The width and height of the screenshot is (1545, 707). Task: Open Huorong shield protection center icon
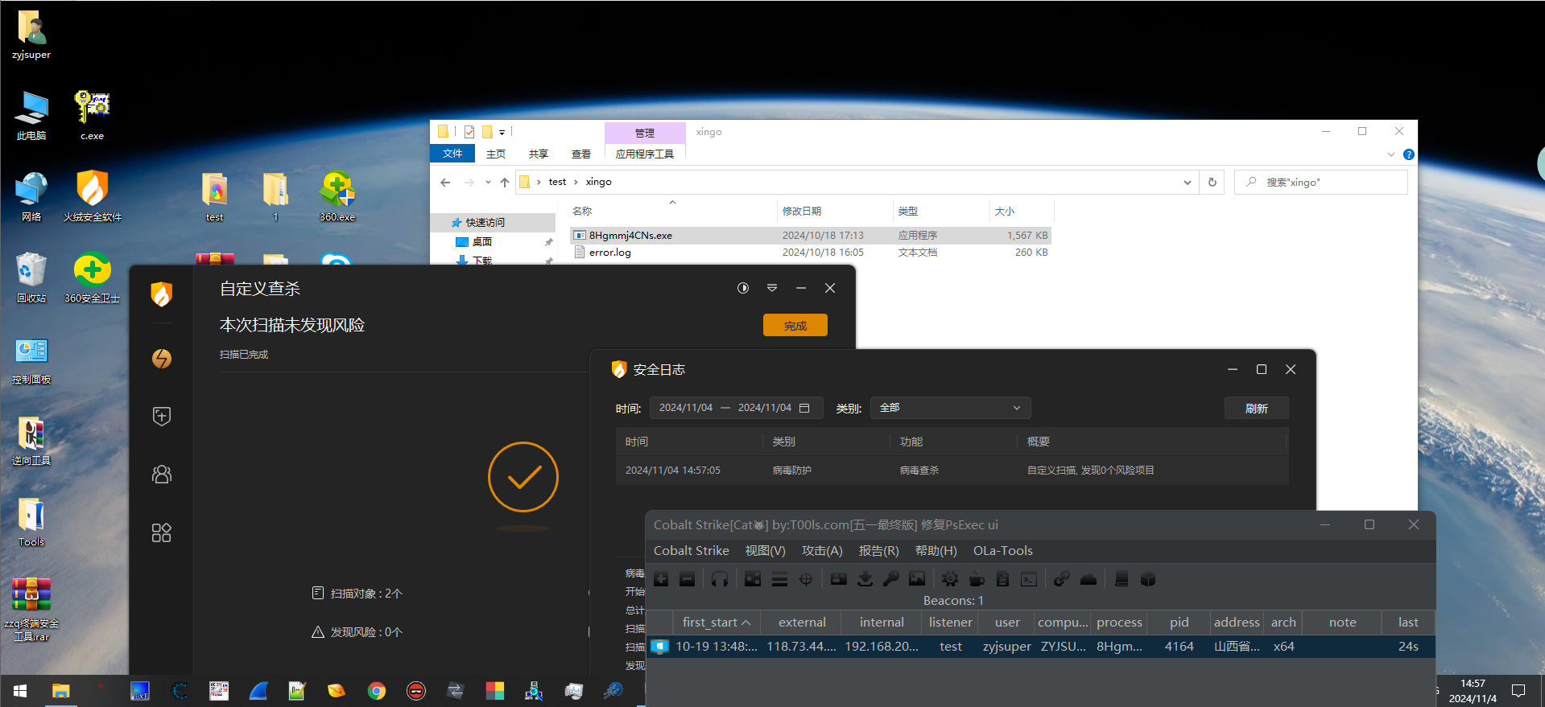tap(162, 416)
